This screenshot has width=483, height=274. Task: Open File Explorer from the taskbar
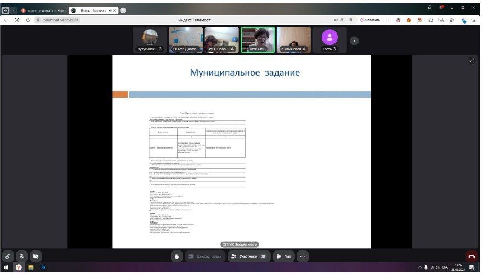pos(31,267)
